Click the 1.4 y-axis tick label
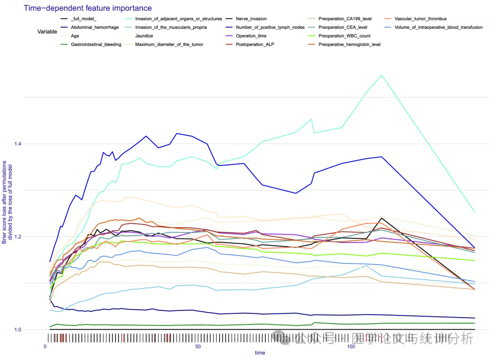This screenshot has height=358, width=489. click(x=18, y=144)
